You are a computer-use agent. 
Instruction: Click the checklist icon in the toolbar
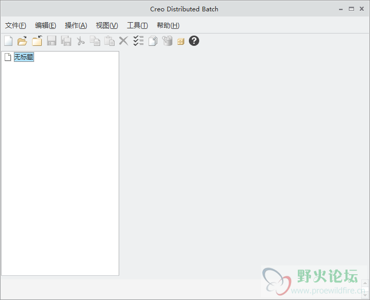pyautogui.click(x=138, y=41)
